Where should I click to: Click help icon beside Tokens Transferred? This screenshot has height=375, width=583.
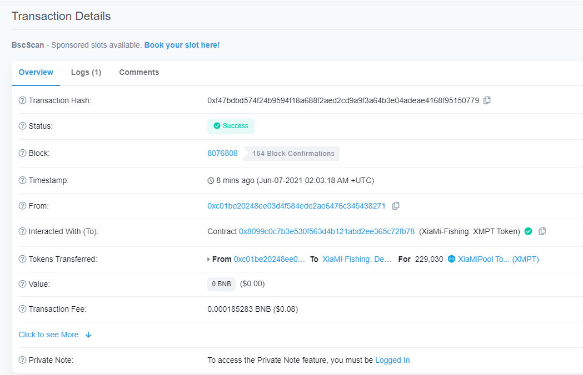22,259
